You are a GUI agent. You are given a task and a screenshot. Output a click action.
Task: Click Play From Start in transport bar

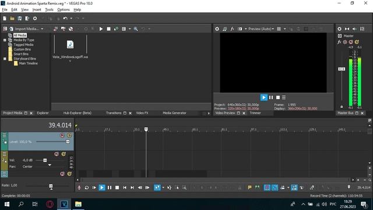(94, 188)
